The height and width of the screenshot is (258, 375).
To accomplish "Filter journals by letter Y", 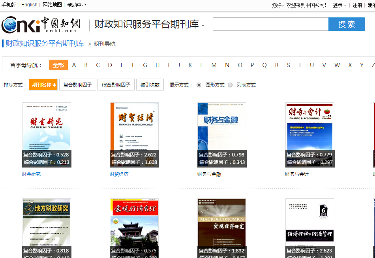I will (x=362, y=65).
